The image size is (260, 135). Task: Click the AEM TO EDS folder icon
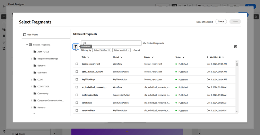coord(35,51)
